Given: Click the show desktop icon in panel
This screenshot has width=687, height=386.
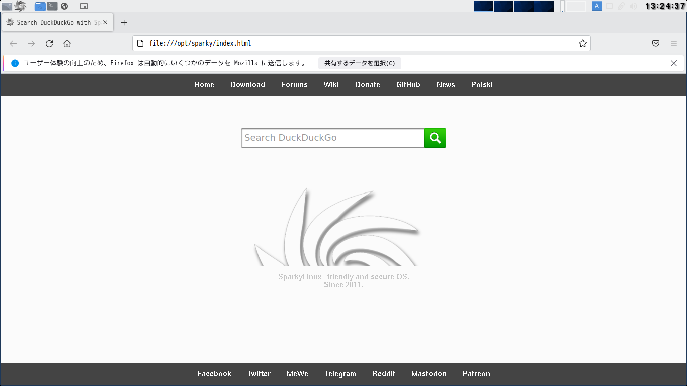Looking at the screenshot, I should pyautogui.click(x=6, y=6).
